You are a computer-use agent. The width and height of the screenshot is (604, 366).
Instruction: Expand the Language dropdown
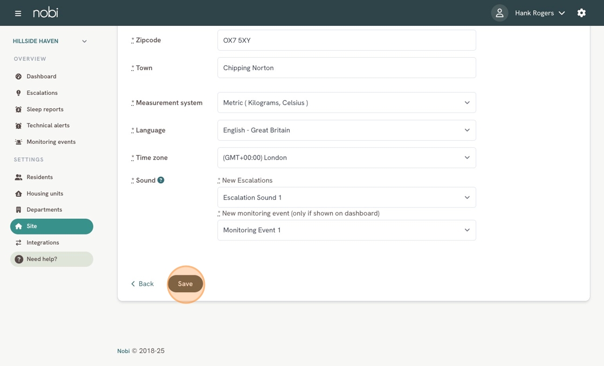[x=346, y=130]
